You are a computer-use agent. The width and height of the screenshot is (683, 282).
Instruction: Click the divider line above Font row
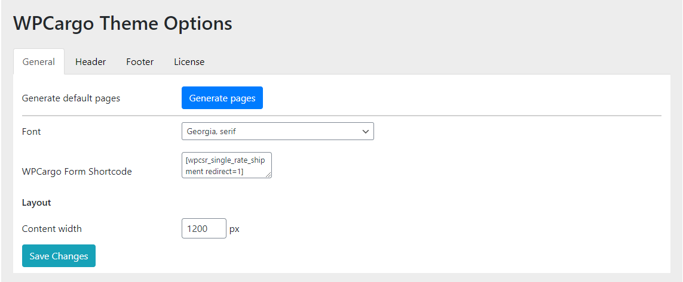[342, 116]
